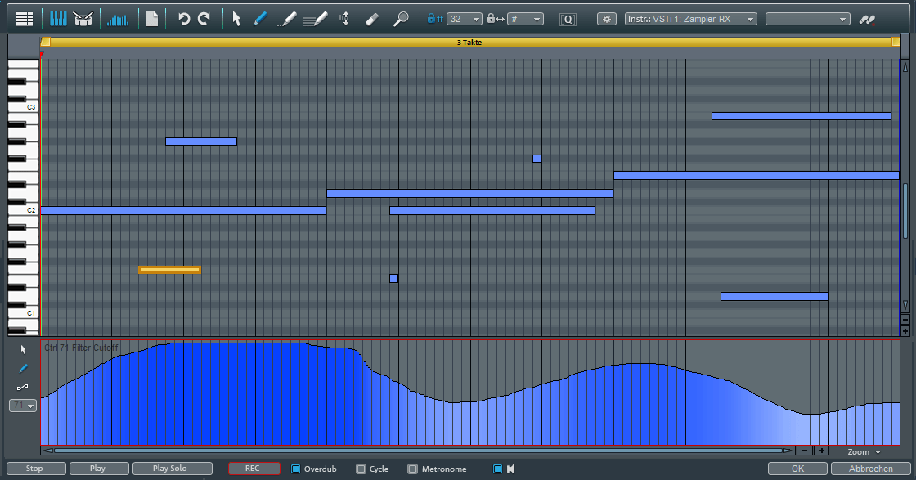
Task: Enable the Metronome checkbox
Action: point(413,469)
